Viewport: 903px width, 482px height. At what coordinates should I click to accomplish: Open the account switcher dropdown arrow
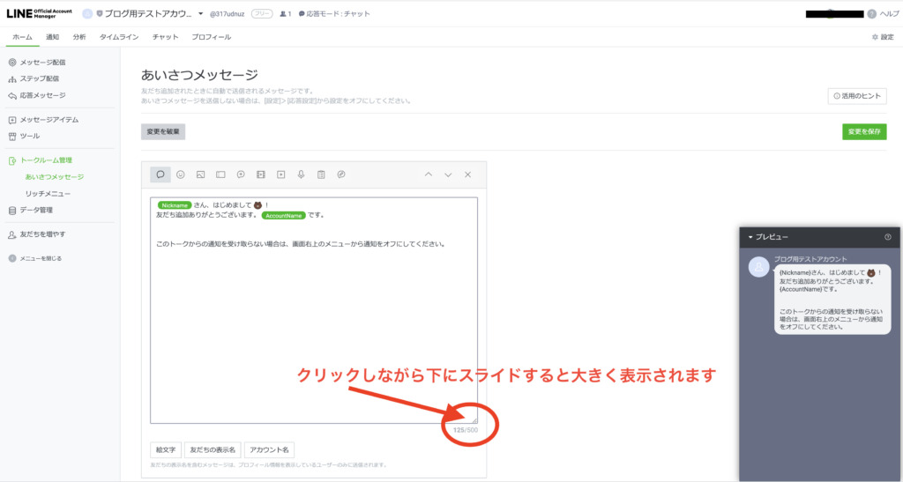coord(200,14)
